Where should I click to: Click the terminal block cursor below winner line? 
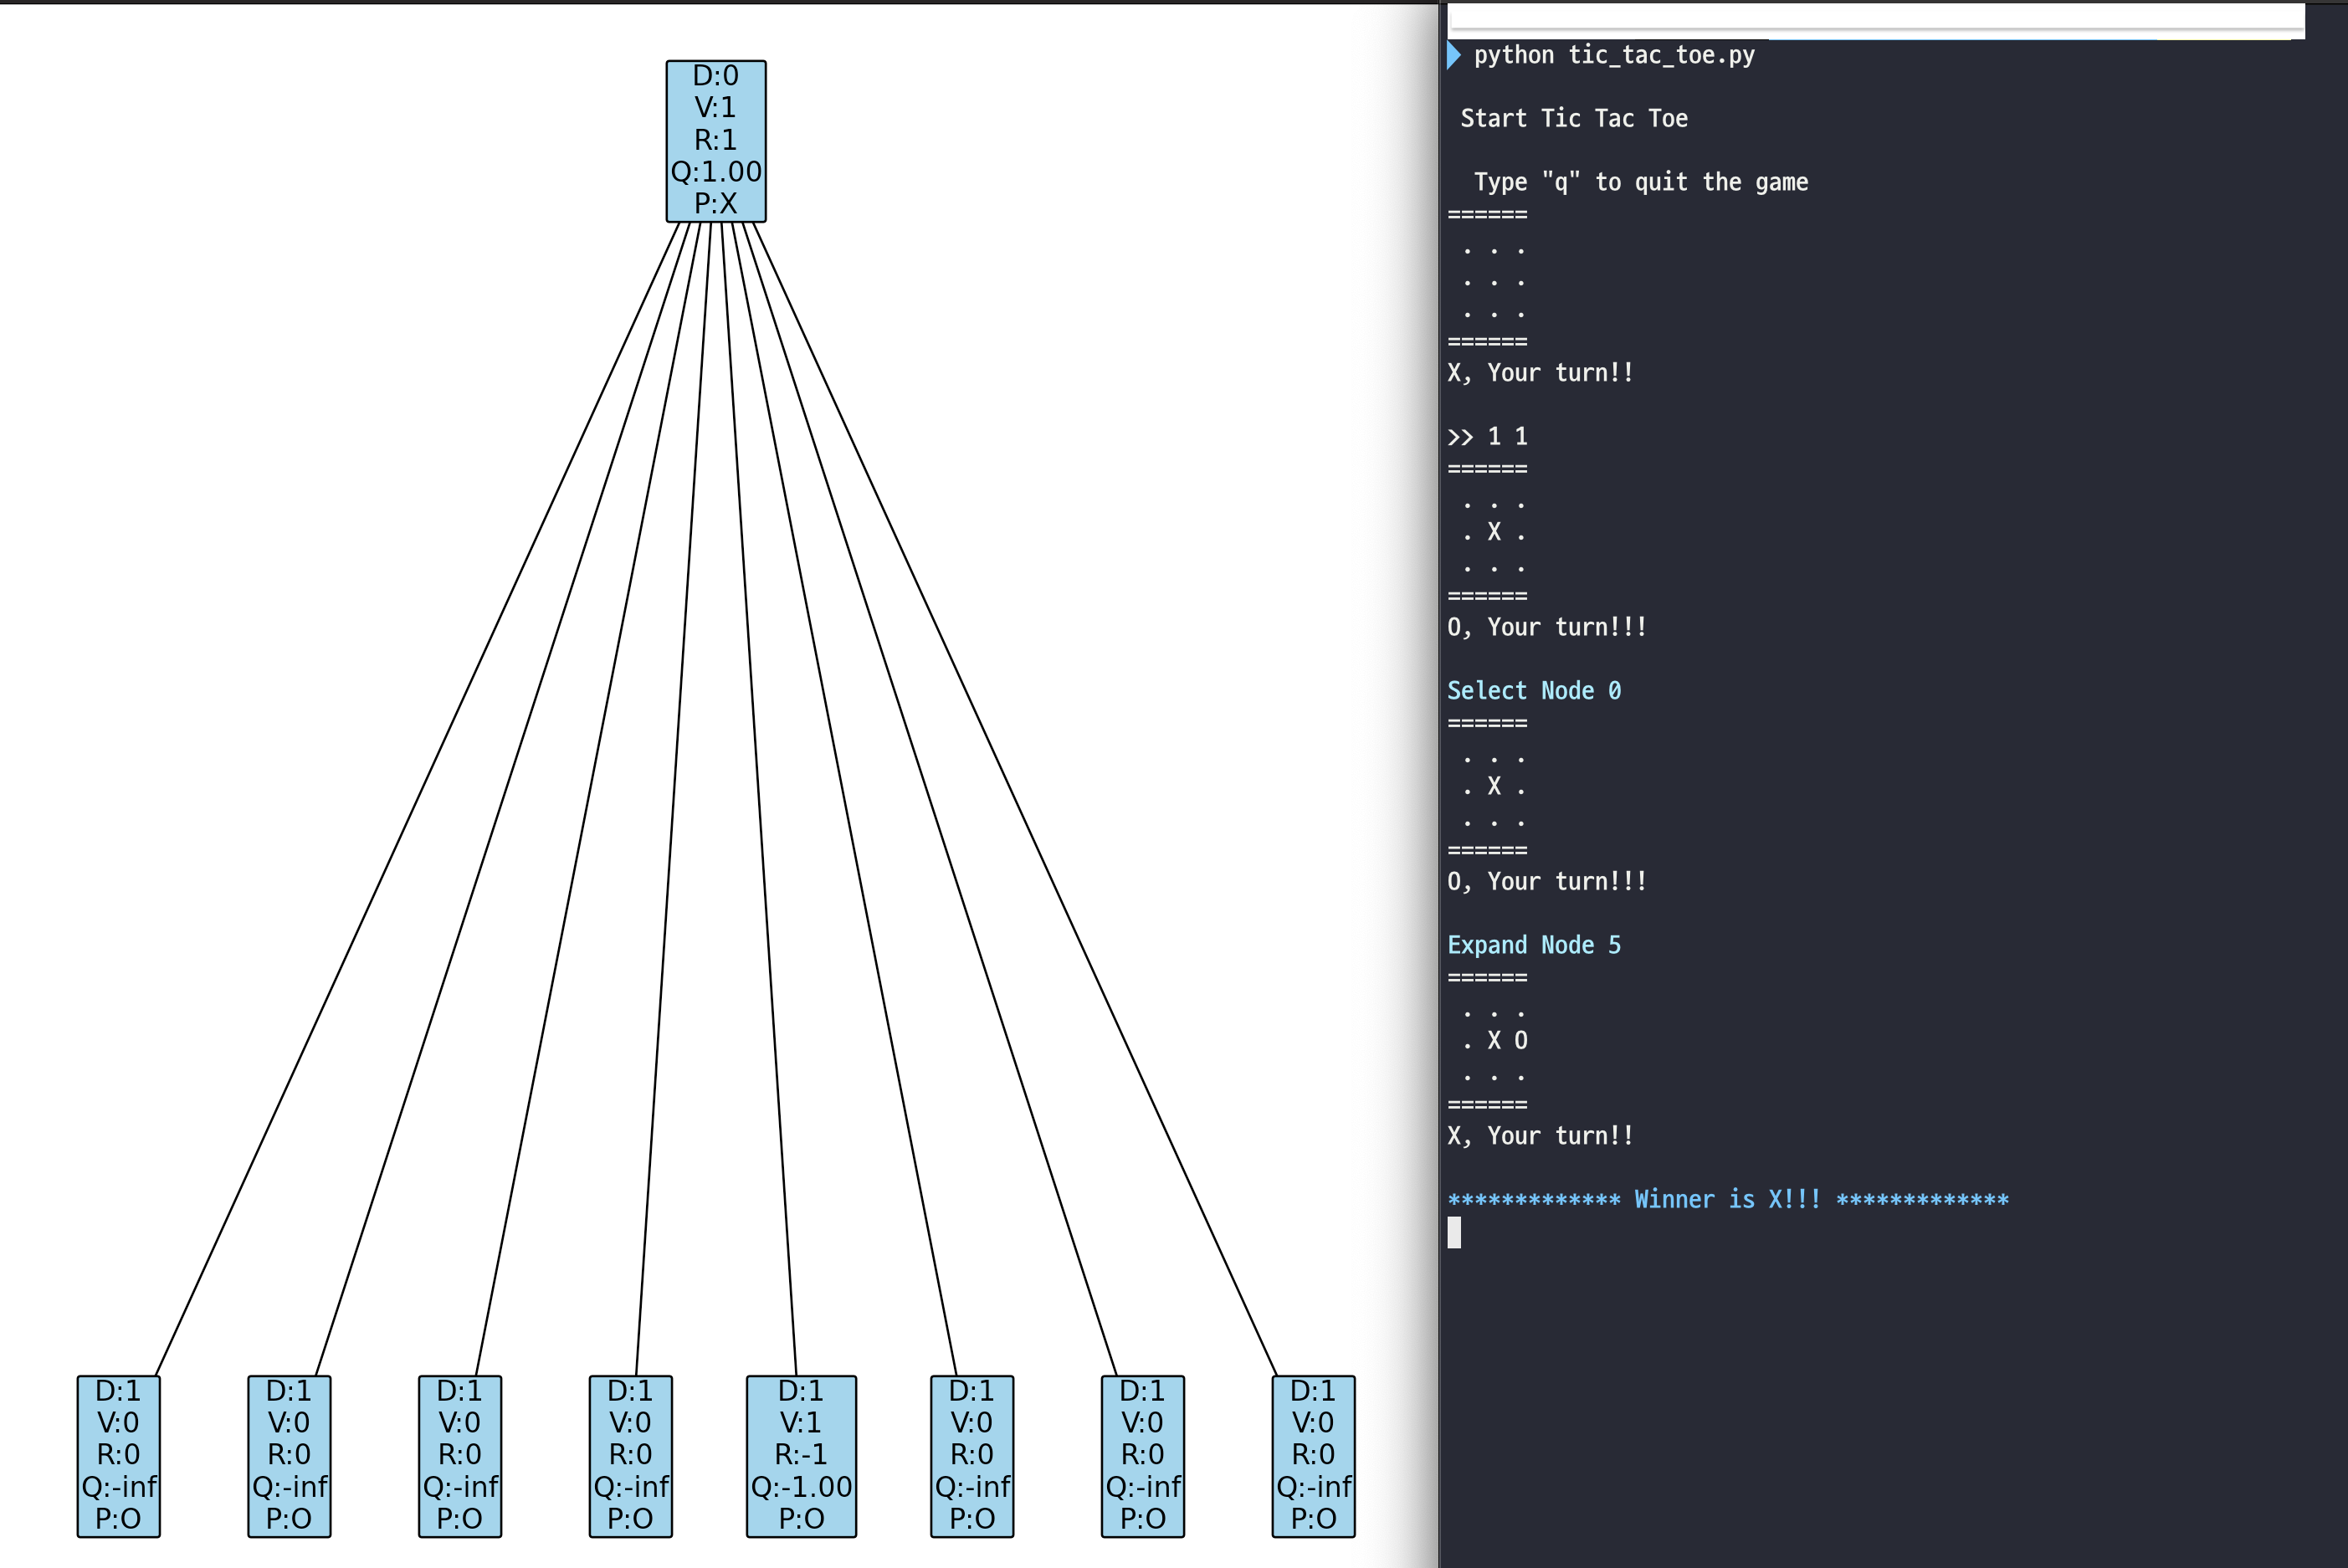click(1454, 1232)
